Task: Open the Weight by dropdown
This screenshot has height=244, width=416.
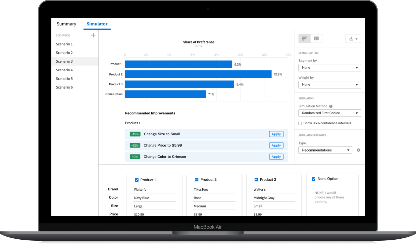Action: point(330,85)
